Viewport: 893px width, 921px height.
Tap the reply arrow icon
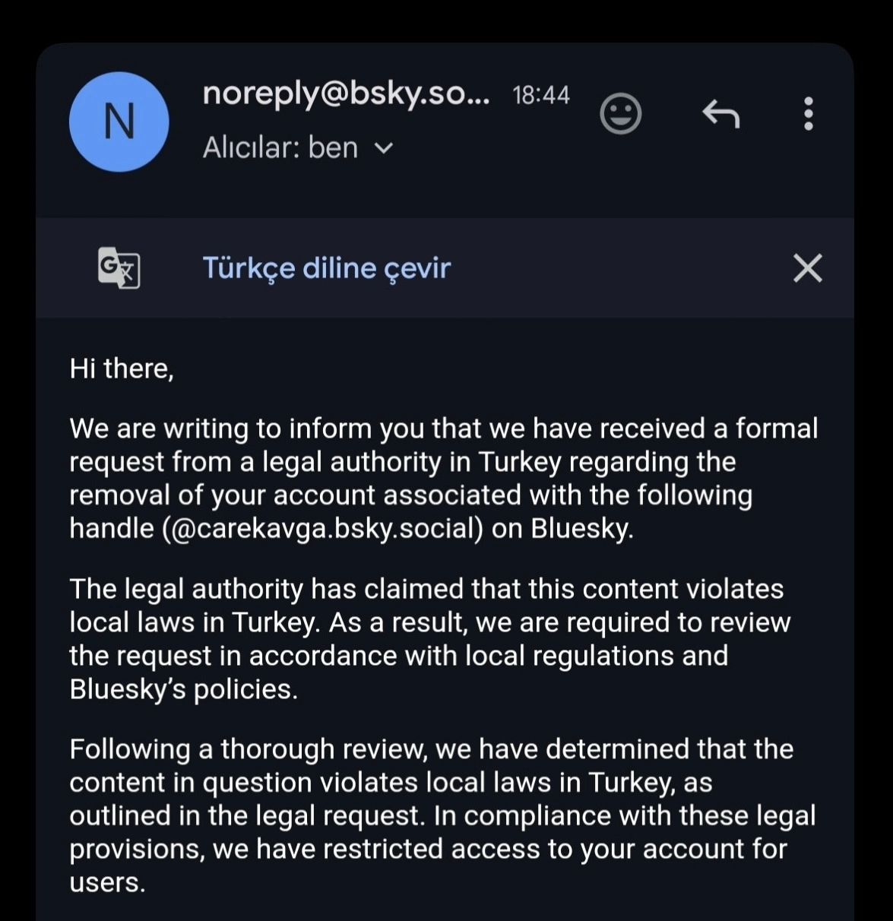720,114
